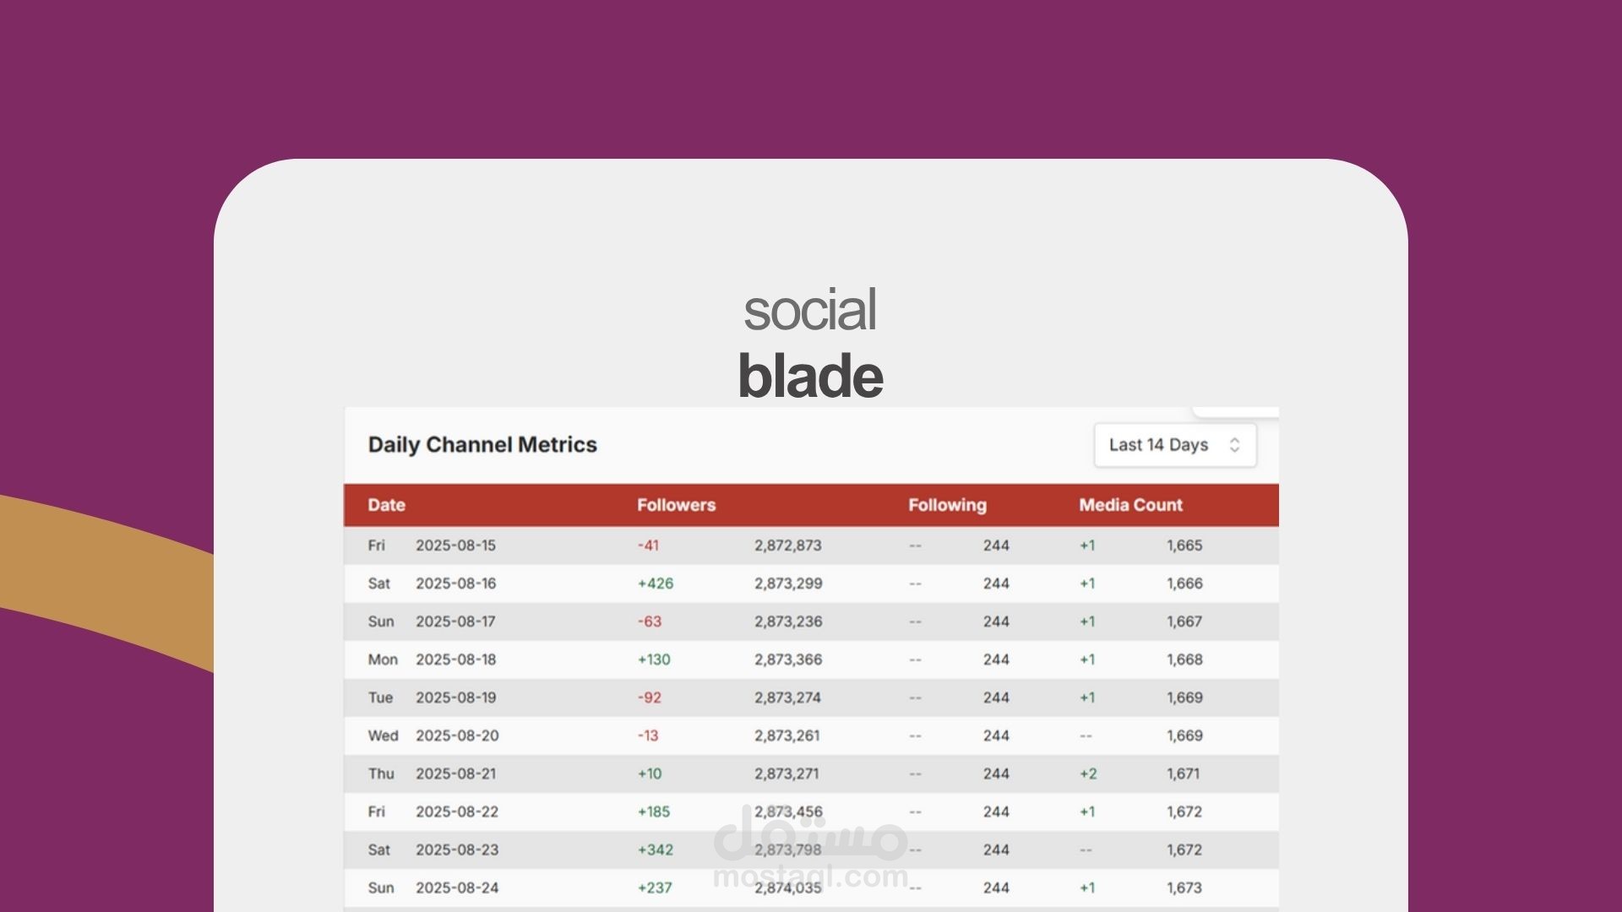The width and height of the screenshot is (1622, 912).
Task: Click follower total 2,874,035
Action: pyautogui.click(x=788, y=888)
